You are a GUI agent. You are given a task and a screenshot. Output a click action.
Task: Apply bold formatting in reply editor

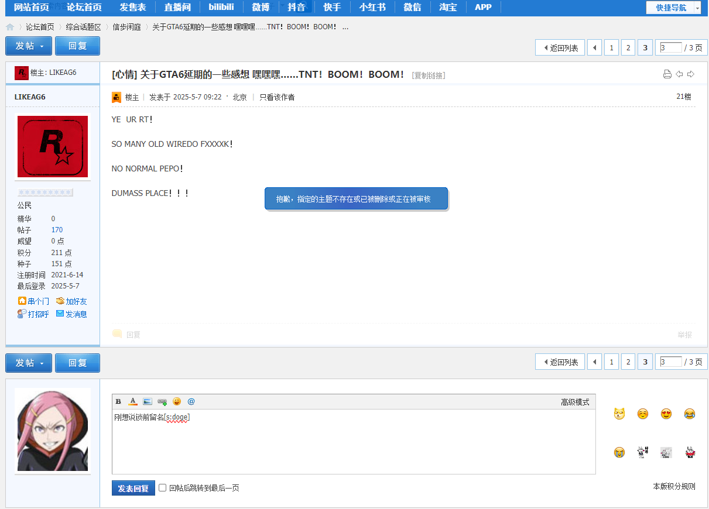(x=118, y=401)
